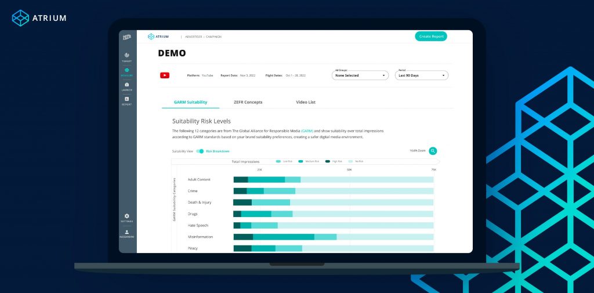Click the YouTube platform icon
Screen dimensions: 594x293
165,75
